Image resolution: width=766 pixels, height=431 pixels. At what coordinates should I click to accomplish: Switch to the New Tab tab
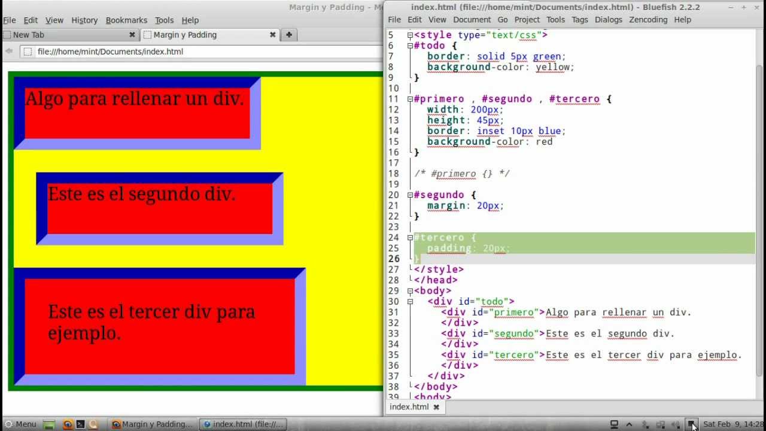pos(69,35)
